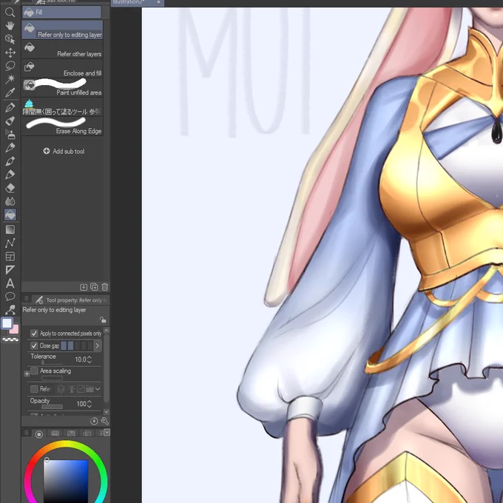This screenshot has height=503, width=503.
Task: Click tool property scrollbar down arrow
Action: point(107,411)
